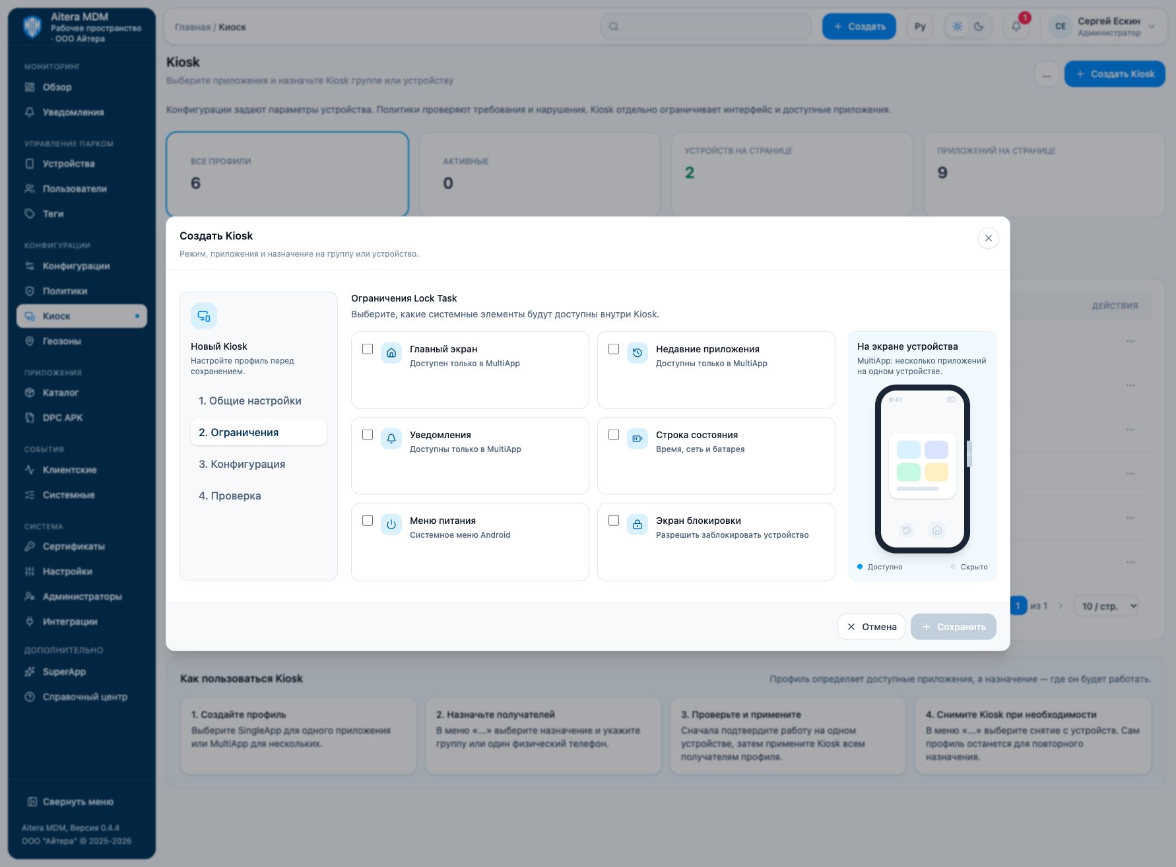The image size is (1176, 867).
Task: Click the Altera MDM logo icon
Action: pos(32,27)
